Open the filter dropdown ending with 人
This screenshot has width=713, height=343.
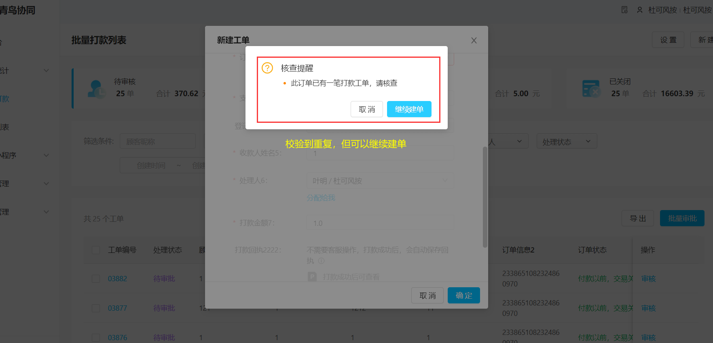click(x=508, y=141)
